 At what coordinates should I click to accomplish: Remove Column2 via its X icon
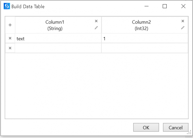[x=183, y=21]
